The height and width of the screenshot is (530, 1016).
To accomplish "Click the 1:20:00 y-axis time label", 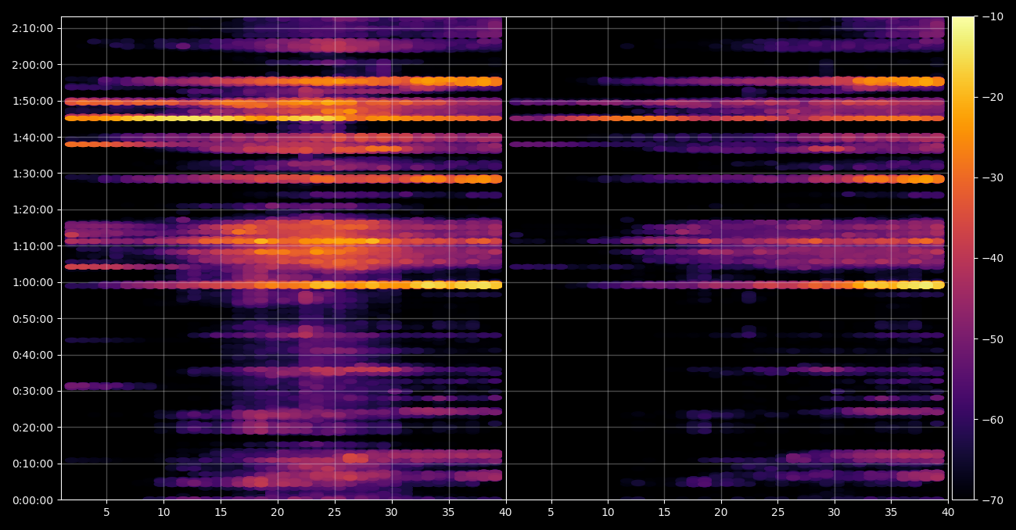I will pos(34,209).
